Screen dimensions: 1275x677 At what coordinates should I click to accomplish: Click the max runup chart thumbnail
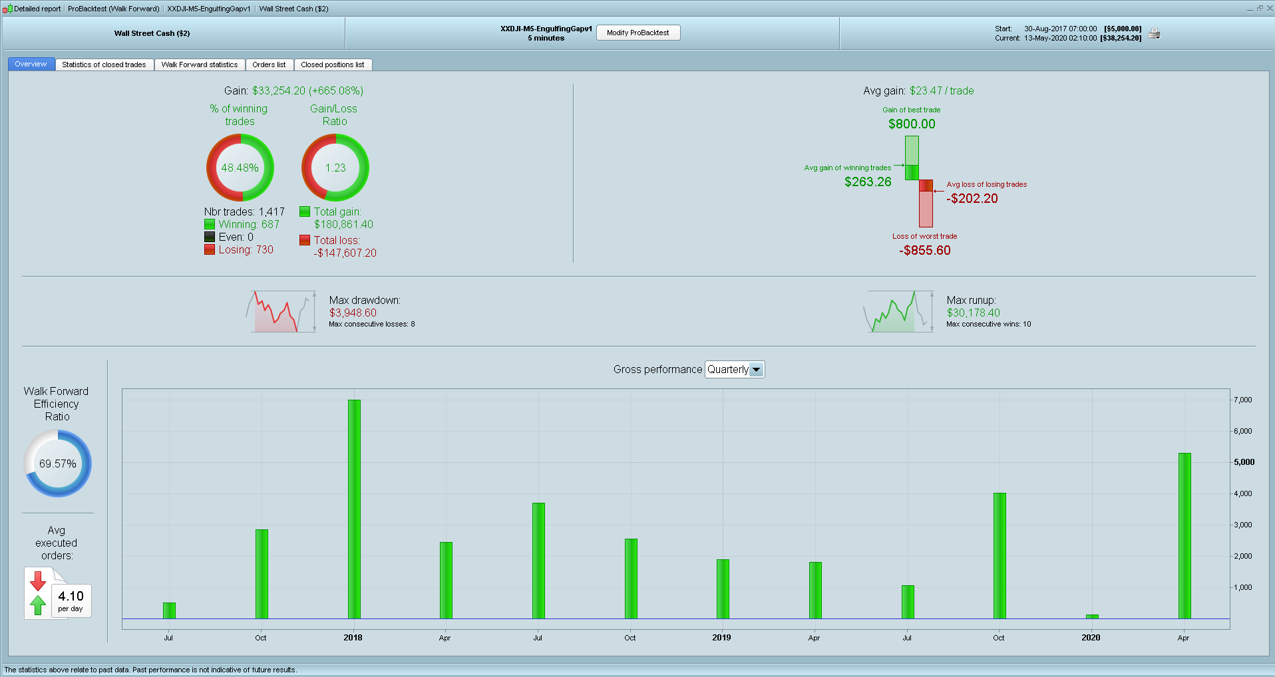coord(898,311)
